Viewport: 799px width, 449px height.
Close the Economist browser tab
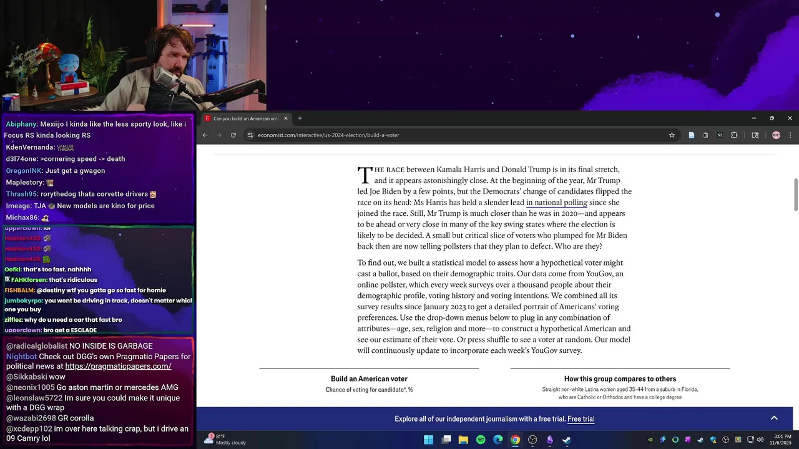pos(286,118)
